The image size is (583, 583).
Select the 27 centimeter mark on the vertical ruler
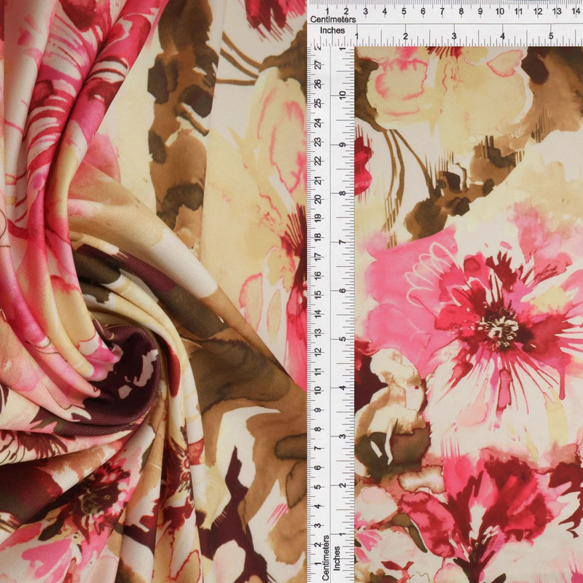[x=318, y=66]
